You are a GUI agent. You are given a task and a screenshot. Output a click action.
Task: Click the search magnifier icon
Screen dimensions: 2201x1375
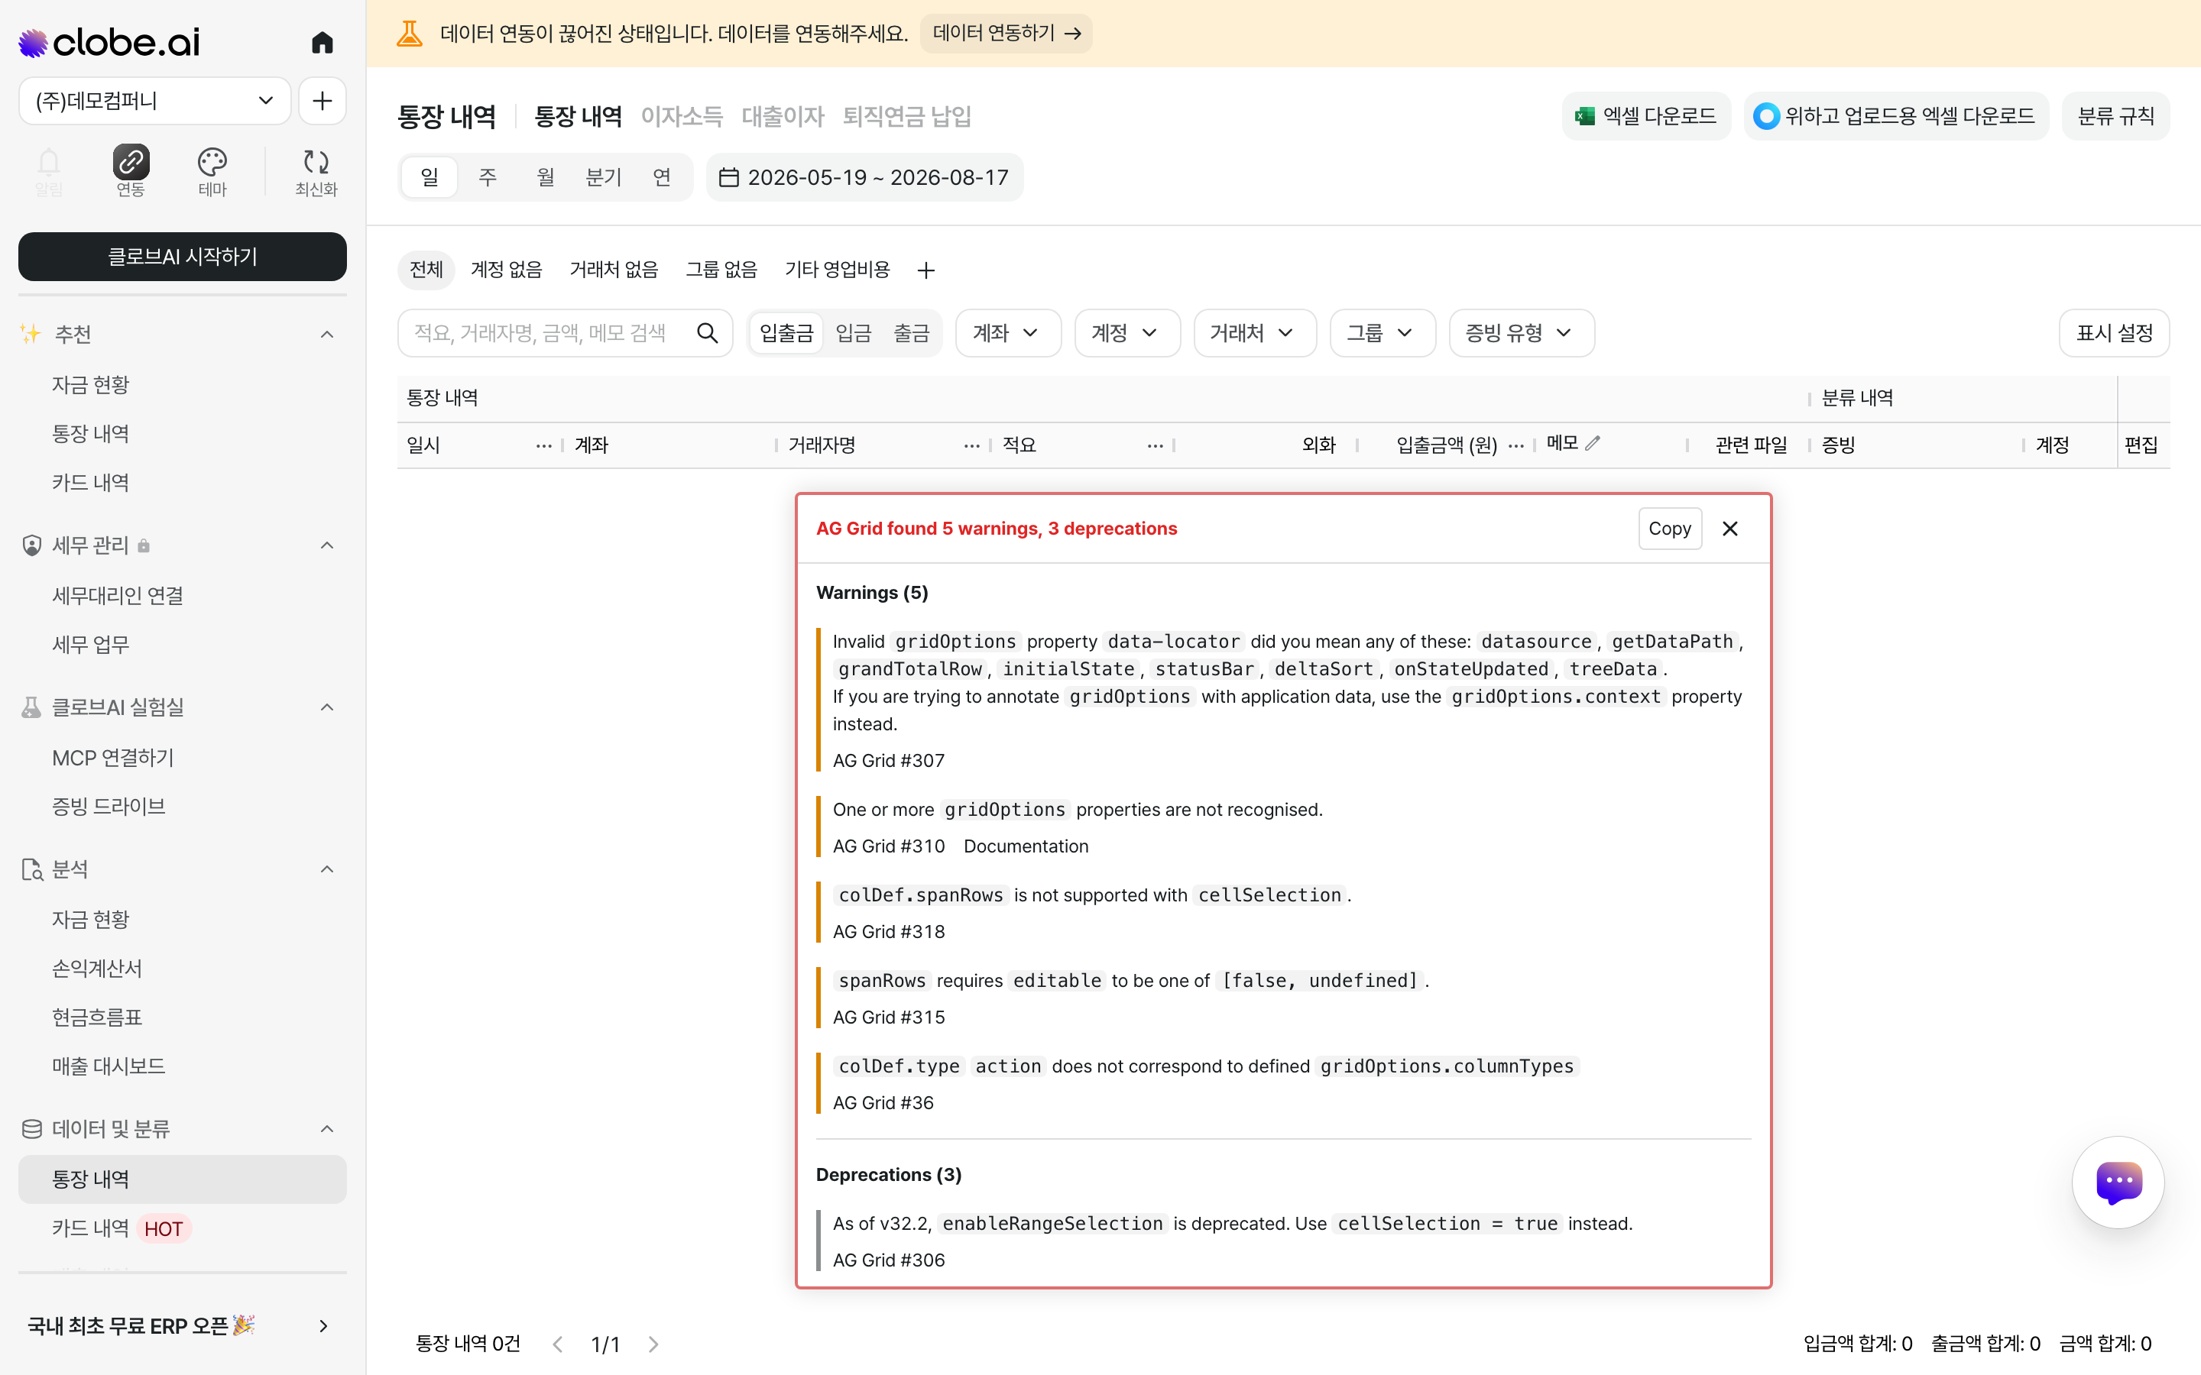tap(707, 333)
